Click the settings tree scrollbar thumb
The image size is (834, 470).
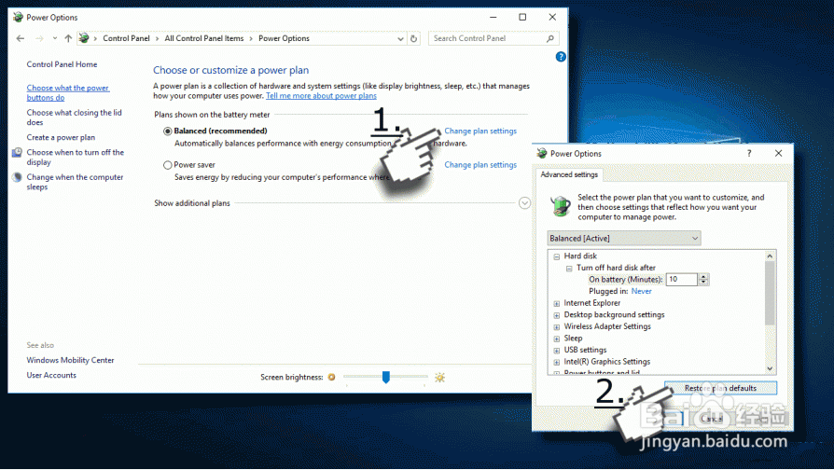[770, 293]
